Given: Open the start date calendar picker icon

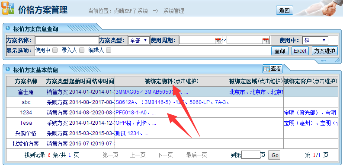Looking at the screenshot, I should pyautogui.click(x=218, y=41).
